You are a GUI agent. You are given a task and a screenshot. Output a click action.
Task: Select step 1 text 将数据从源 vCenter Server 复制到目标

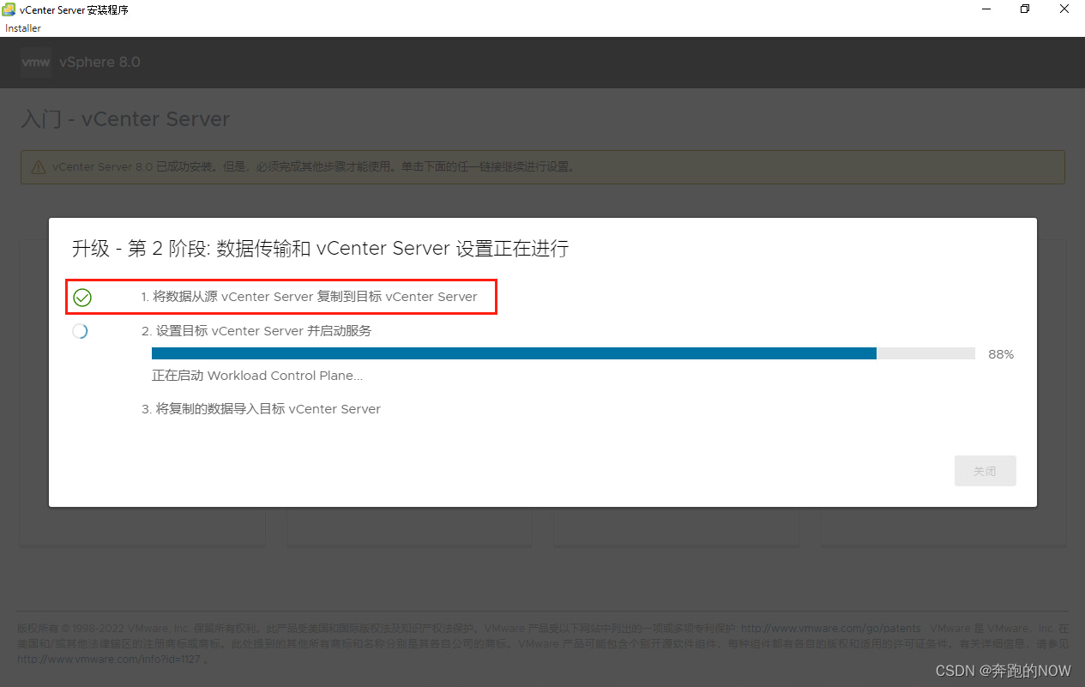coord(310,297)
